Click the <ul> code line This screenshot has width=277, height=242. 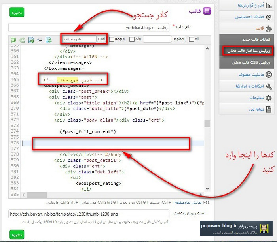click(x=76, y=178)
